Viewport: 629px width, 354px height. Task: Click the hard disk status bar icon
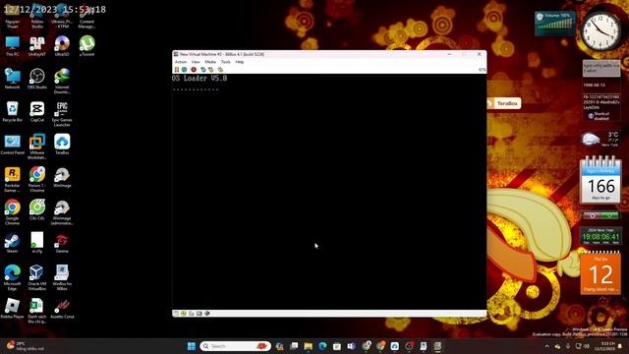pos(192,313)
